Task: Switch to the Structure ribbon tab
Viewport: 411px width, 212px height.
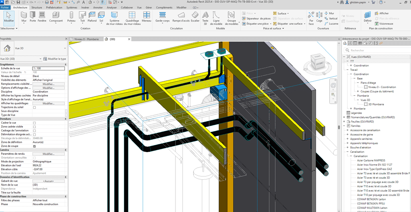Action: pos(37,8)
